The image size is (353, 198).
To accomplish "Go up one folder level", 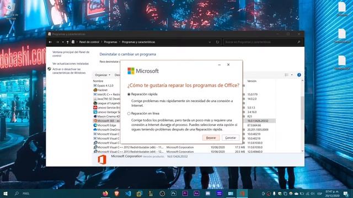I will tap(67, 42).
